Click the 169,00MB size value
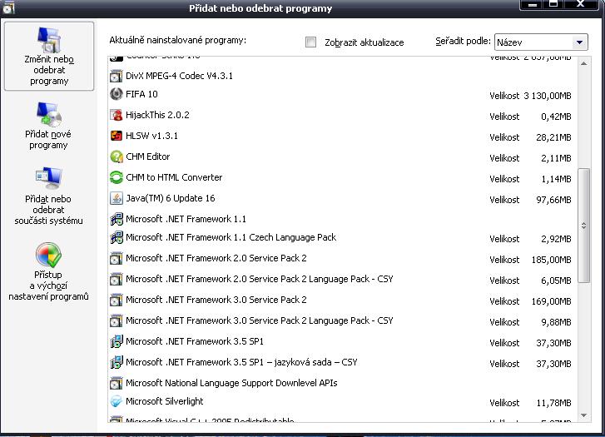This screenshot has height=437, width=605. (x=552, y=301)
